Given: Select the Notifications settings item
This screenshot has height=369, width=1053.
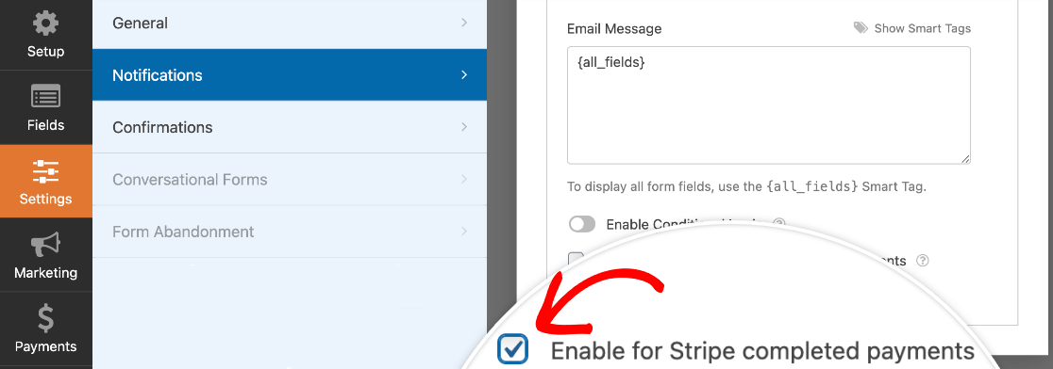Looking at the screenshot, I should point(290,75).
